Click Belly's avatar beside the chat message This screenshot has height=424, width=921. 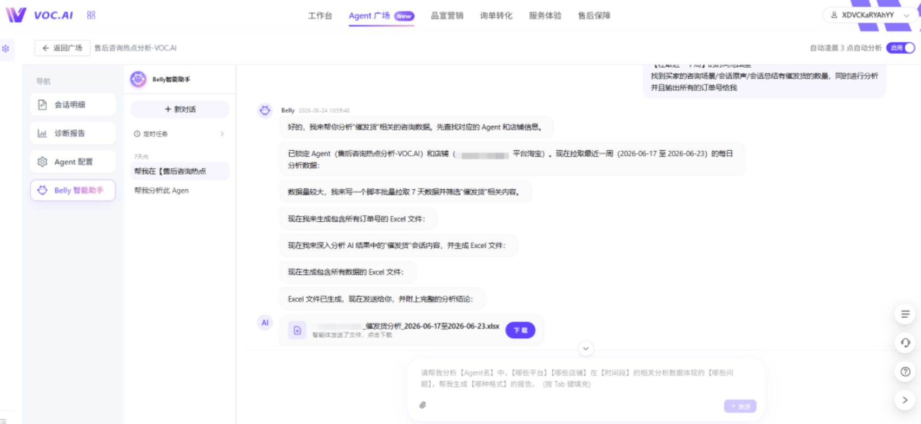[265, 111]
